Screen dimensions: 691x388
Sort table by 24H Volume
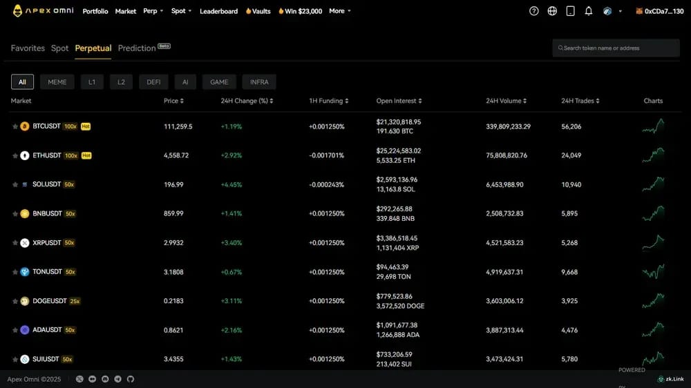(x=506, y=101)
